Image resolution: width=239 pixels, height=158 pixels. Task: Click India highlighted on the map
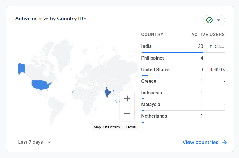coord(107,92)
